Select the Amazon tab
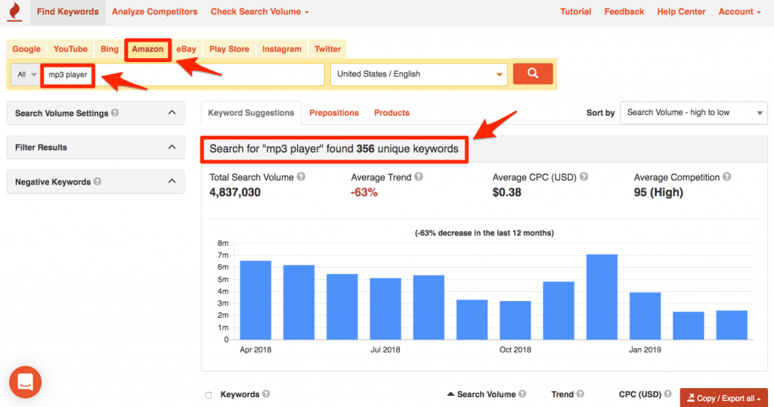This screenshot has height=407, width=774. click(147, 49)
